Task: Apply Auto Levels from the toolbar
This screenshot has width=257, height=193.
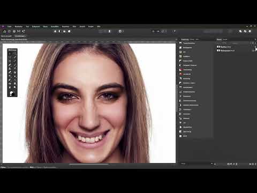Action: (x=55, y=31)
